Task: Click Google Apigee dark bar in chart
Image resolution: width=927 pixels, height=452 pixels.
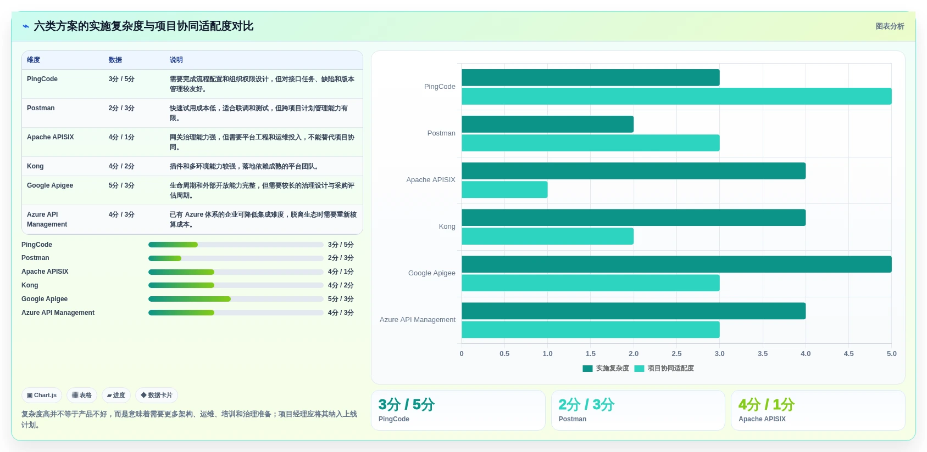Action: [x=676, y=264]
